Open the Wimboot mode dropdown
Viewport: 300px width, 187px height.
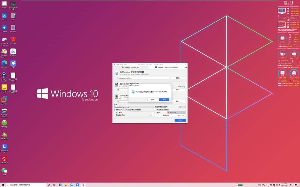coord(176,112)
